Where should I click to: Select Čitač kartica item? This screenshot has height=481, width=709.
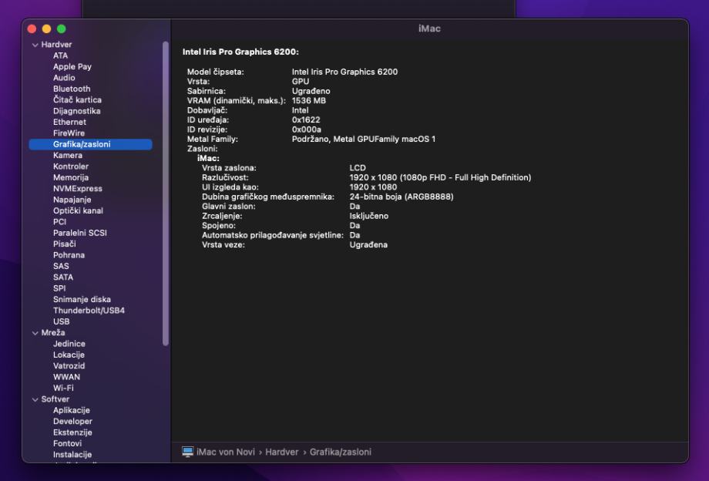77,100
